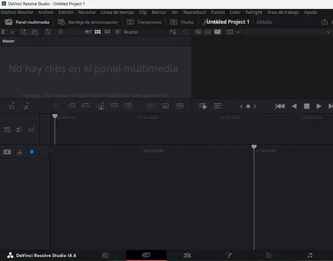Click the box with curved arrow icon
The height and width of the screenshot is (261, 333).
pos(11,106)
